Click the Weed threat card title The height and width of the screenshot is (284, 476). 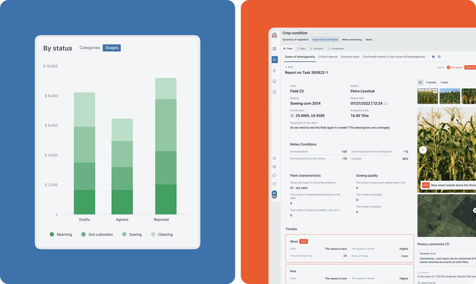[x=294, y=242]
